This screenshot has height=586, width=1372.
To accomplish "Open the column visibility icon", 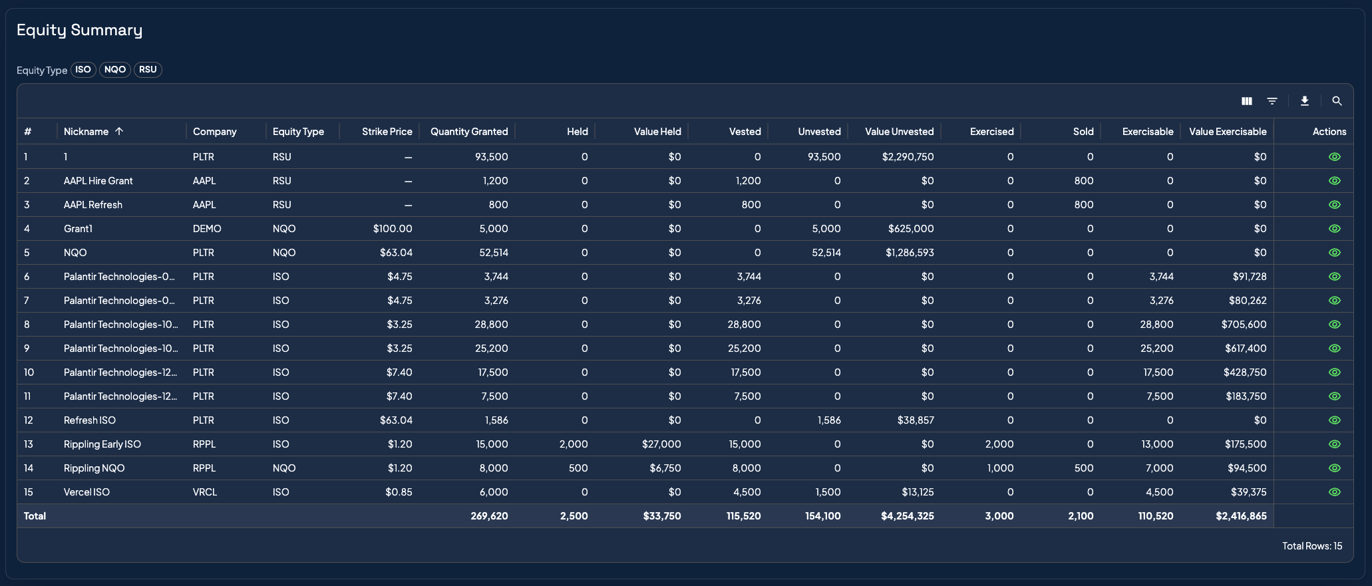I will pyautogui.click(x=1247, y=101).
